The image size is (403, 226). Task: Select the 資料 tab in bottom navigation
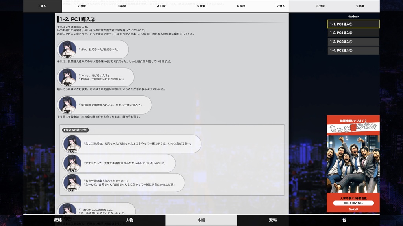point(273,220)
